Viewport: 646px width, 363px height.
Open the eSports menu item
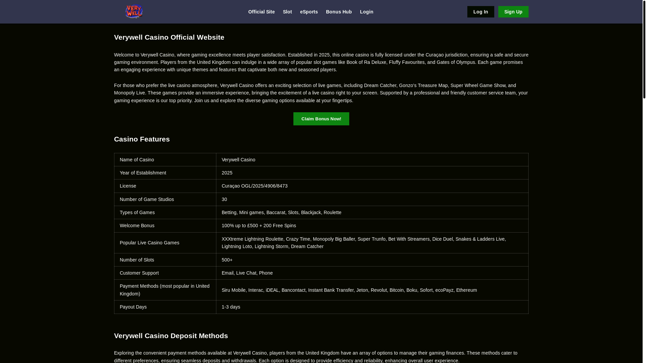click(x=309, y=12)
